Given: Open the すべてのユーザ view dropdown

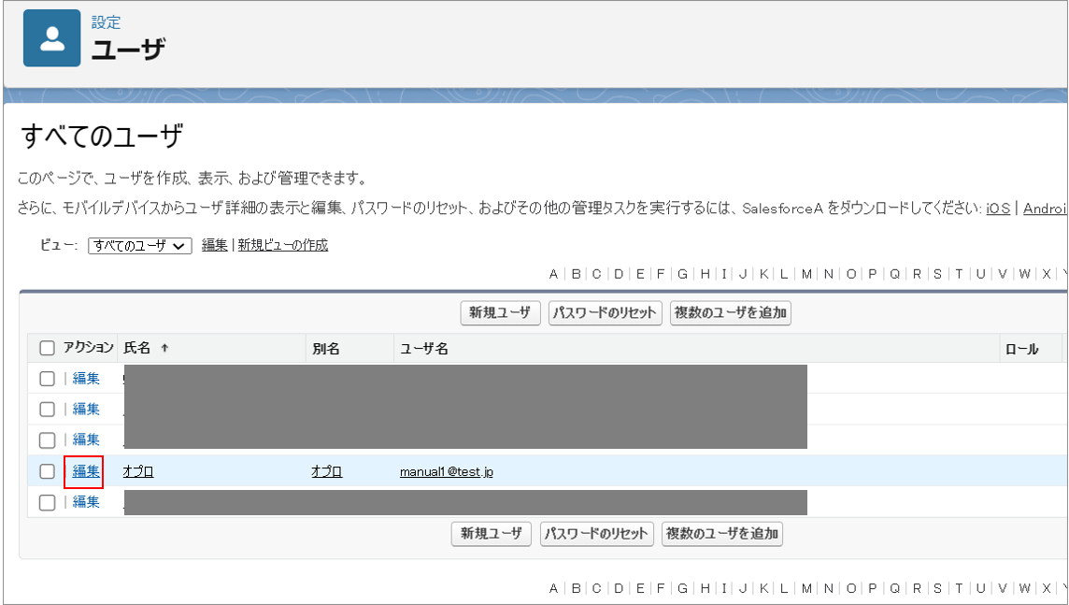Looking at the screenshot, I should pyautogui.click(x=139, y=246).
